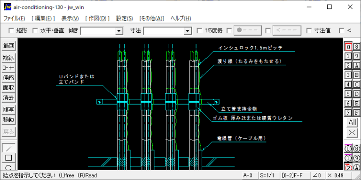Click the 移動 move tool
The height and width of the screenshot is (180, 361).
click(x=8, y=120)
